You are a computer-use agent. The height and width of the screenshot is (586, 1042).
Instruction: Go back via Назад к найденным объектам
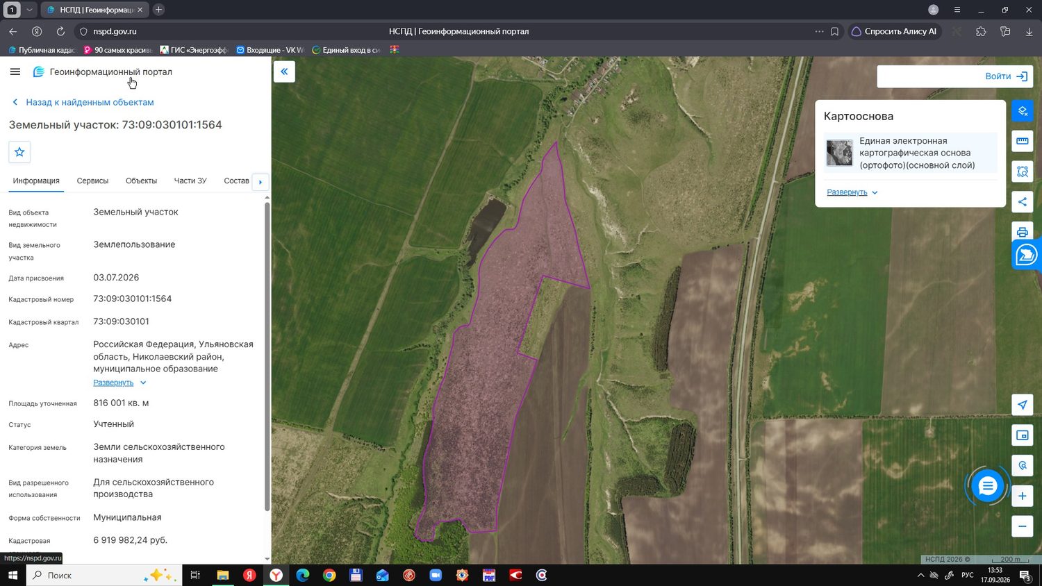(x=83, y=102)
